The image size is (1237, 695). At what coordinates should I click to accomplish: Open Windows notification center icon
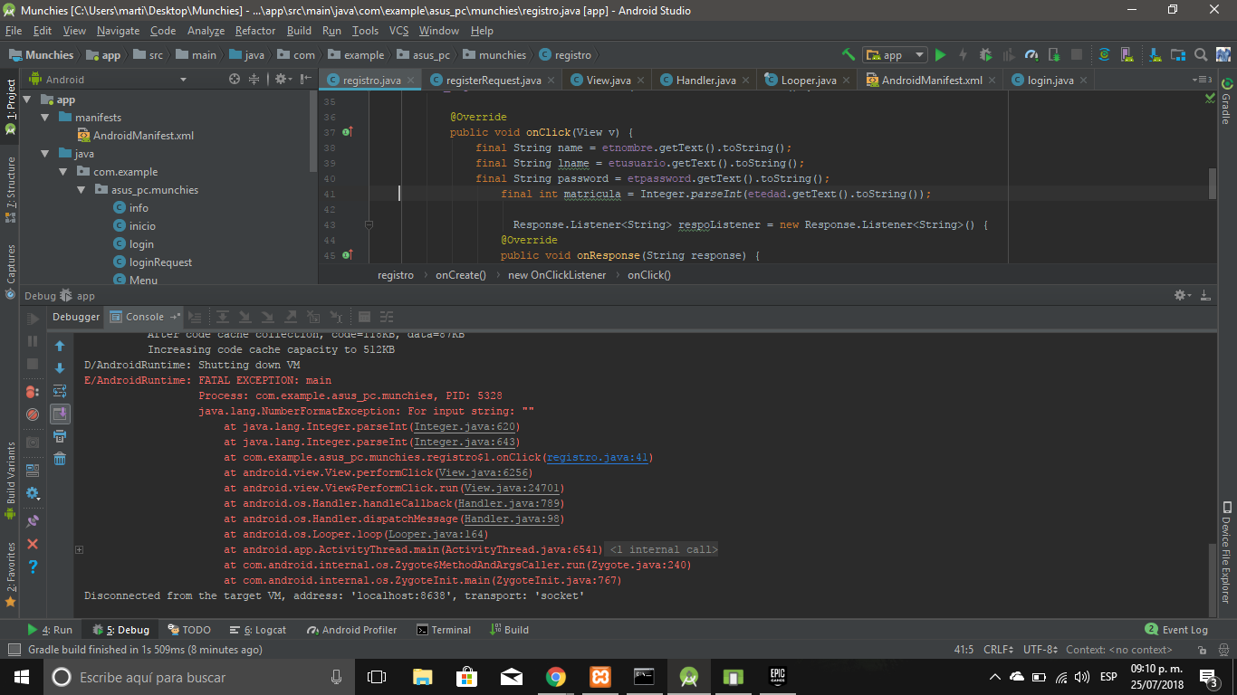1208,677
